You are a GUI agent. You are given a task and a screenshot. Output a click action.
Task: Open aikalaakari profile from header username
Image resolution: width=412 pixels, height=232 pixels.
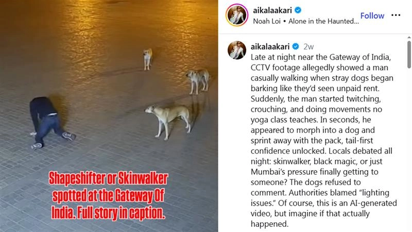click(x=272, y=10)
